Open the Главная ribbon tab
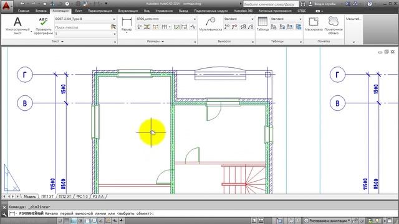Image resolution: width=399 pixels, height=224 pixels. [x=24, y=11]
